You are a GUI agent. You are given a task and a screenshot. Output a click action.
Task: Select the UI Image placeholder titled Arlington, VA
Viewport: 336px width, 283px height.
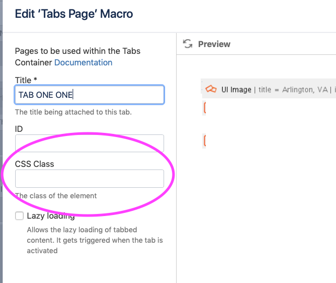269,89
